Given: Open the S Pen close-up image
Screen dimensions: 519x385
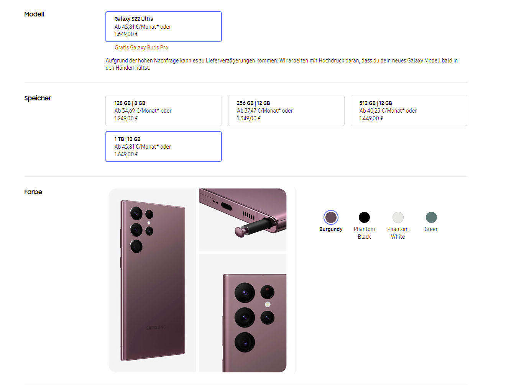Looking at the screenshot, I should (x=243, y=220).
